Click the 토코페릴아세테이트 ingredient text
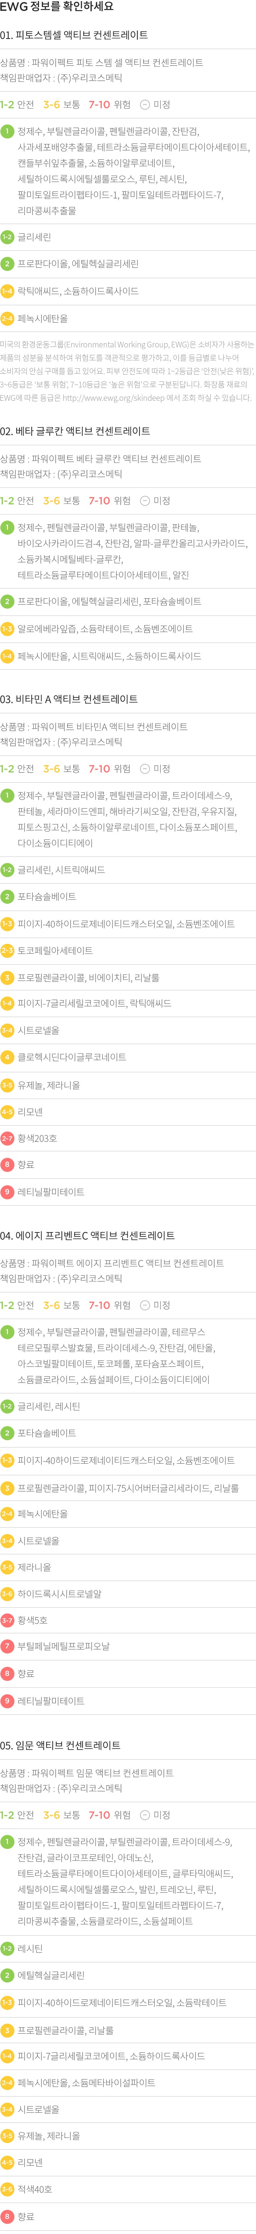 pyautogui.click(x=56, y=950)
